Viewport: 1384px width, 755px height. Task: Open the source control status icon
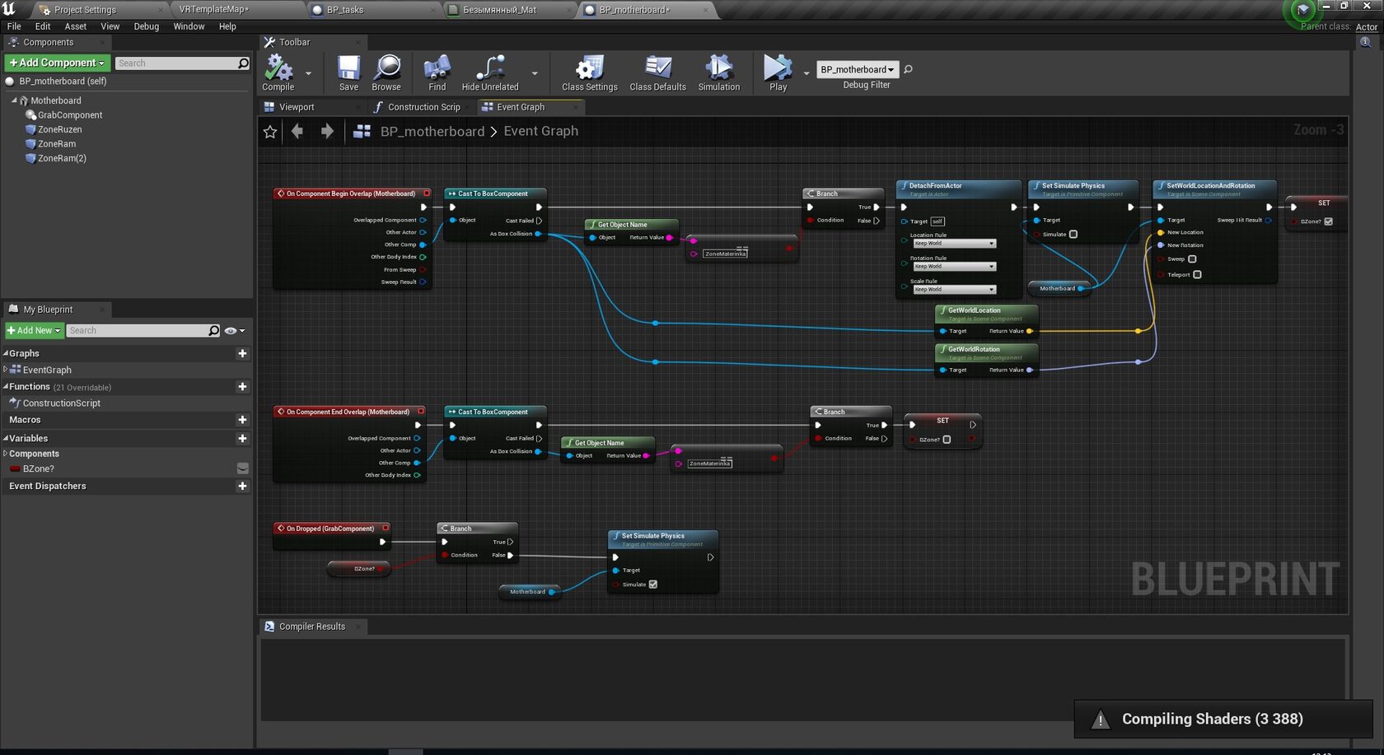point(1302,10)
